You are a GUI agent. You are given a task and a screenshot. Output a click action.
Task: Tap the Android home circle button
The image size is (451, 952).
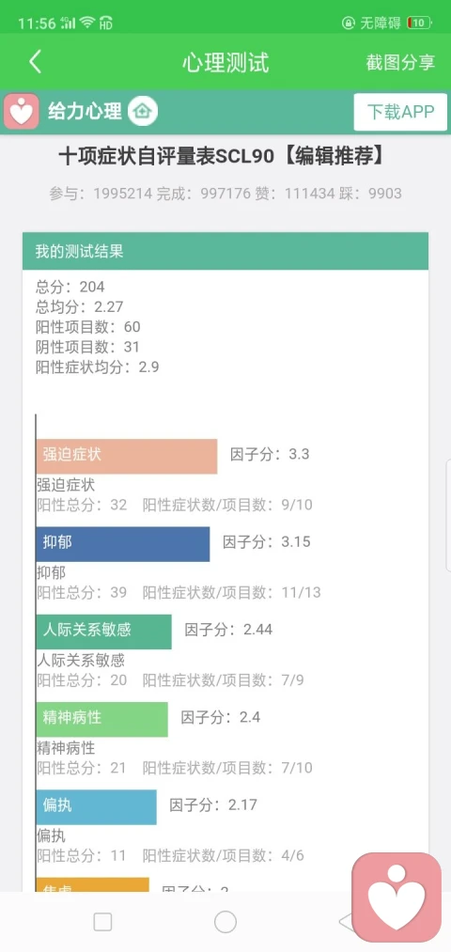pyautogui.click(x=225, y=922)
